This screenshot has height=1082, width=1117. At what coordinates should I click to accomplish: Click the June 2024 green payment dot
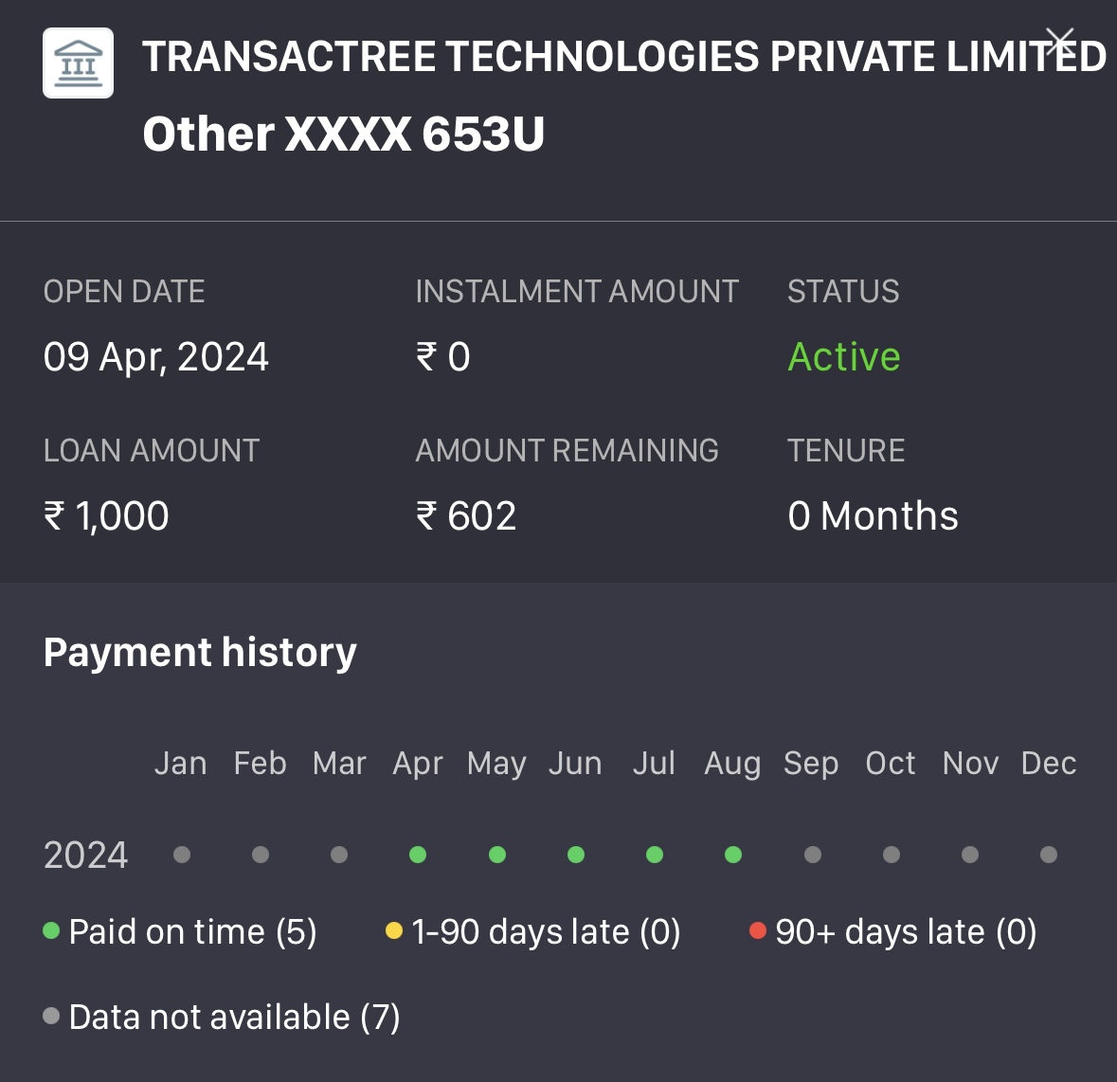[x=575, y=855]
